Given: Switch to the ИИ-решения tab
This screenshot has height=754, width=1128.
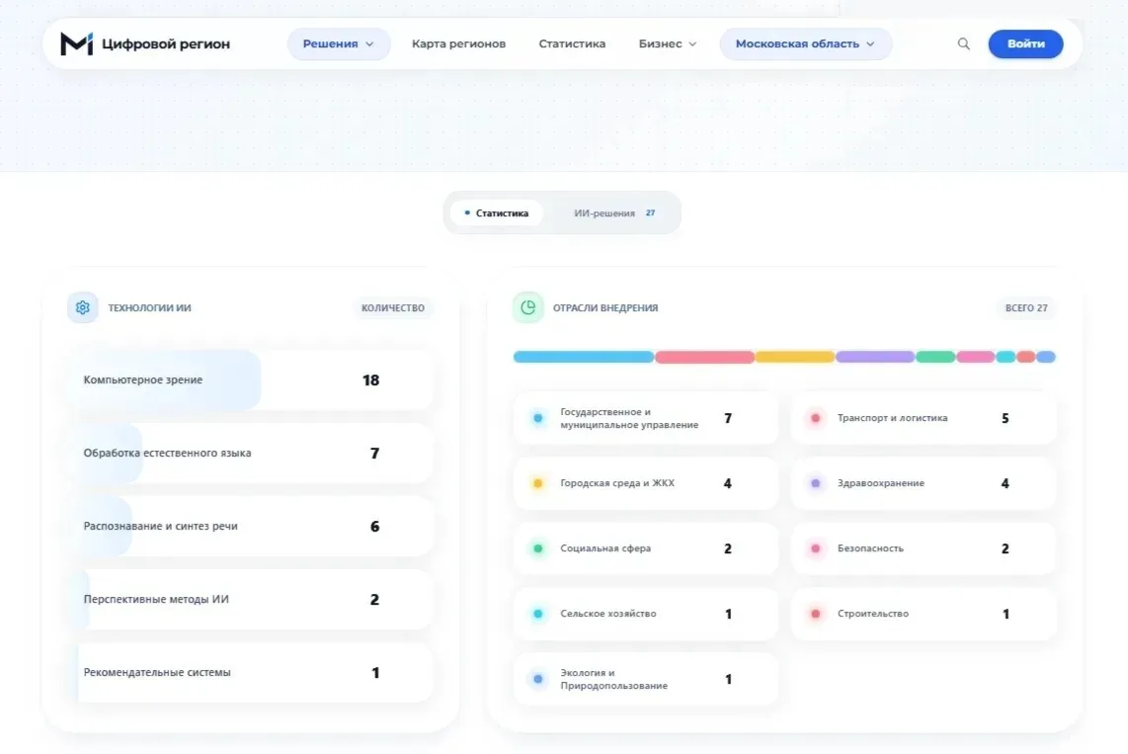Looking at the screenshot, I should [613, 213].
